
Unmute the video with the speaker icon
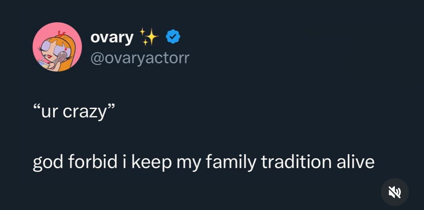395,192
